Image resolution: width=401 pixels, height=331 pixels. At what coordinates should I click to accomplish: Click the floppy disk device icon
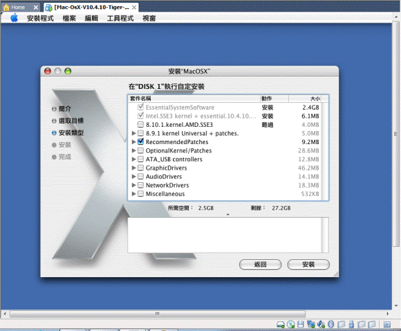[x=301, y=324]
